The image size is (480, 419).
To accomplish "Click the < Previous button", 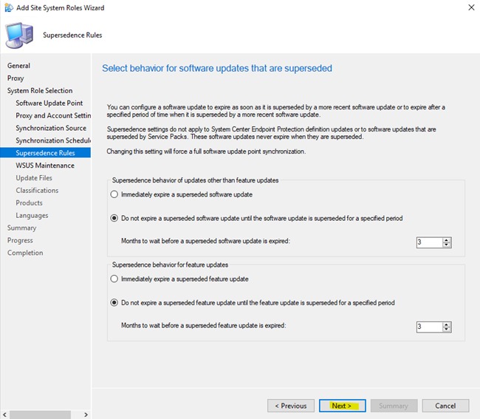I will (291, 406).
